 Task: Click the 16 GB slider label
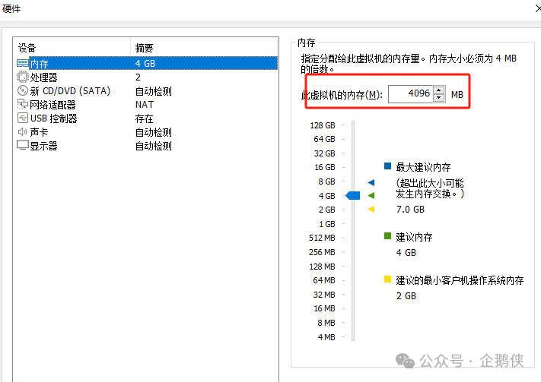(x=325, y=167)
